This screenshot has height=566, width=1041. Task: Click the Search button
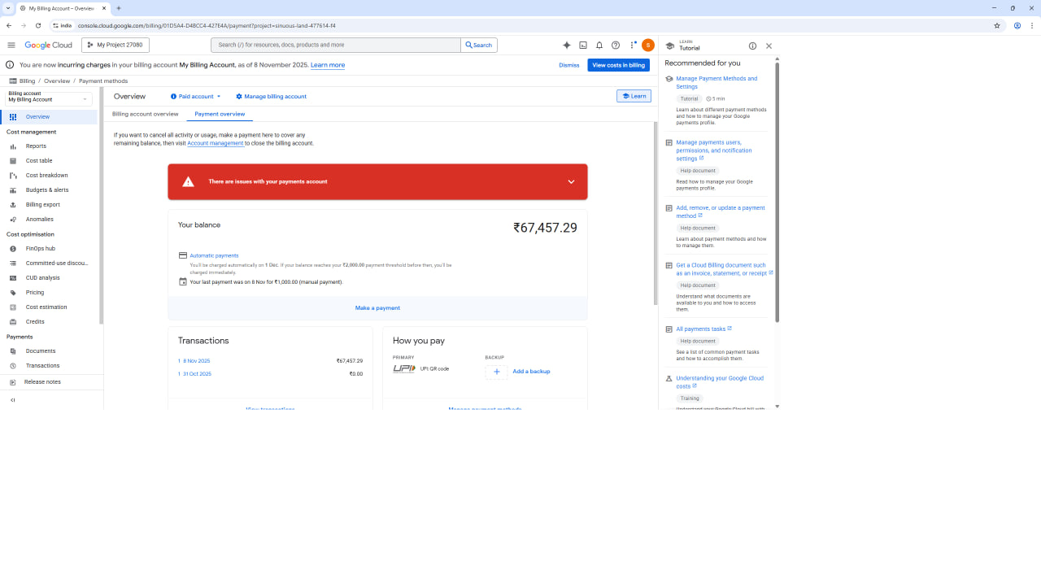click(x=479, y=46)
